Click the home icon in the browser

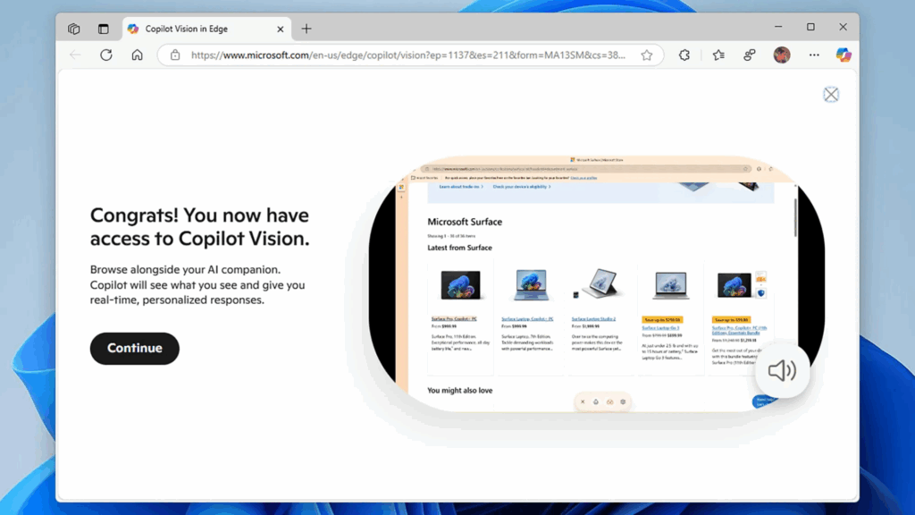coord(136,55)
